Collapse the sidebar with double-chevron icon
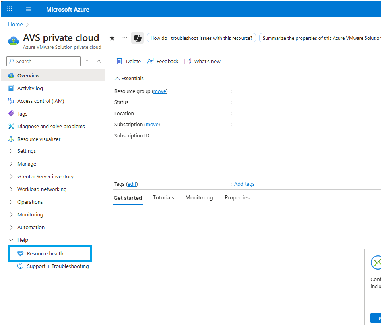Viewport: 382px width, 326px height. (99, 61)
